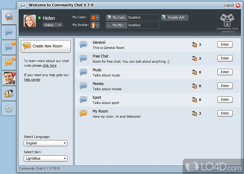The width and height of the screenshot is (244, 174).
Task: Open the plain chat room sidebar tab
Action: (x=9, y=32)
